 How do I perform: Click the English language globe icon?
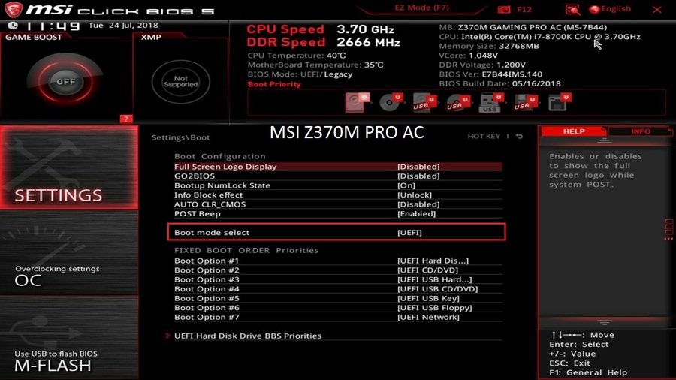coord(595,9)
